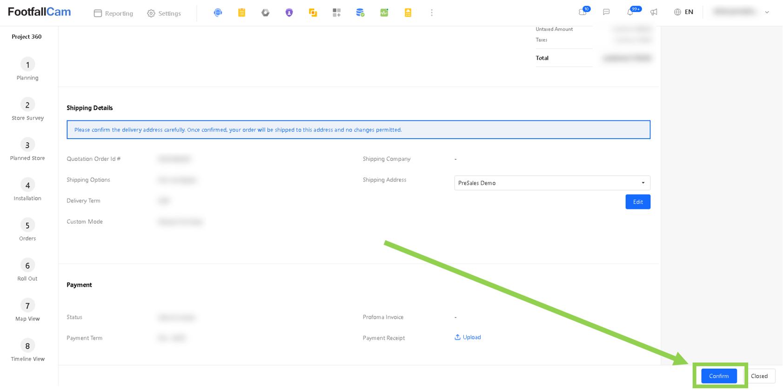This screenshot has height=390, width=783.
Task: Click the Untaxed Amount label
Action: tap(554, 29)
